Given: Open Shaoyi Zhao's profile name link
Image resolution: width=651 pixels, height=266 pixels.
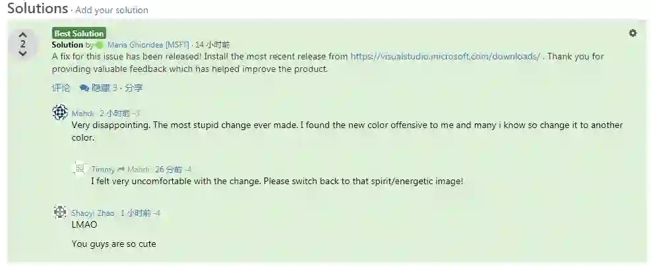Looking at the screenshot, I should point(92,213).
